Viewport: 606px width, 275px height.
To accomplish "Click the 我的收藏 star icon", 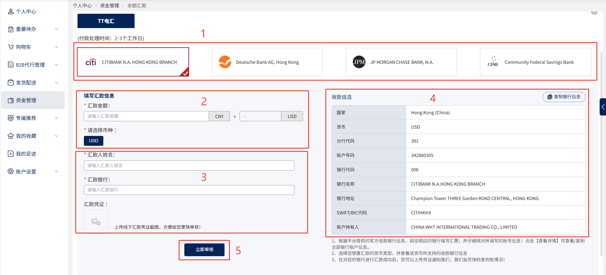I will point(11,136).
